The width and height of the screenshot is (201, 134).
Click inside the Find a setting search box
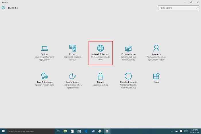click(x=178, y=8)
